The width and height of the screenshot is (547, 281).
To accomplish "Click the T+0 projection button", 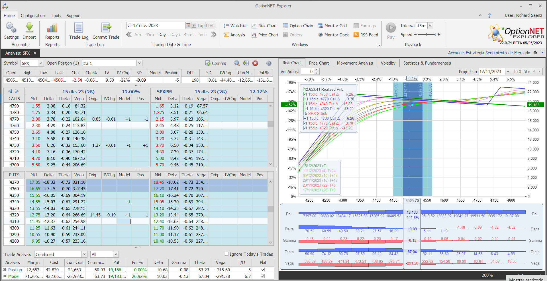I will click(517, 72).
